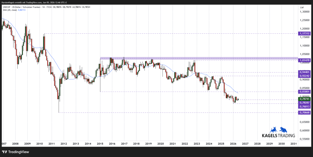Click the 2024 label on time axis
This screenshot has height=157, width=313.
click(209, 144)
